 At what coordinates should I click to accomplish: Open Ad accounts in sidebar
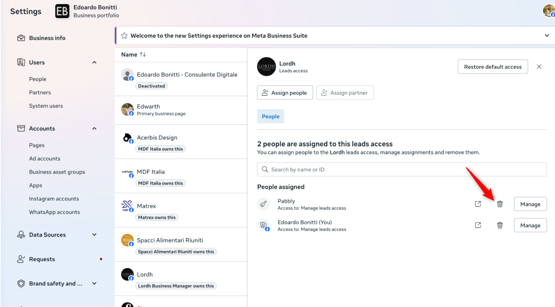[x=44, y=159]
